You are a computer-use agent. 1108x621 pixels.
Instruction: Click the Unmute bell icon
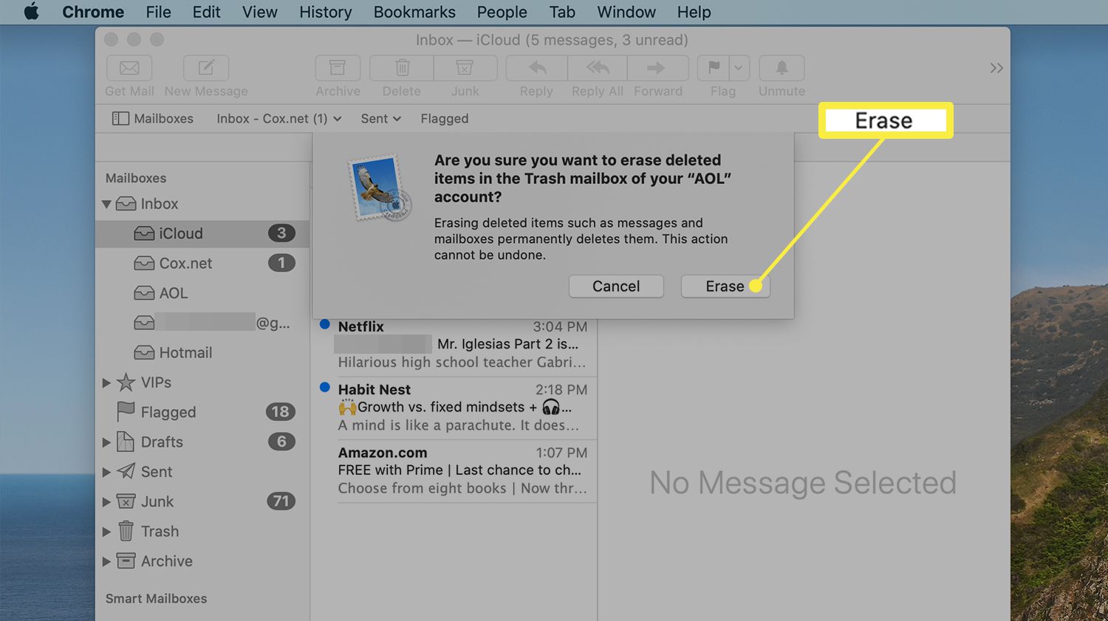click(x=782, y=68)
